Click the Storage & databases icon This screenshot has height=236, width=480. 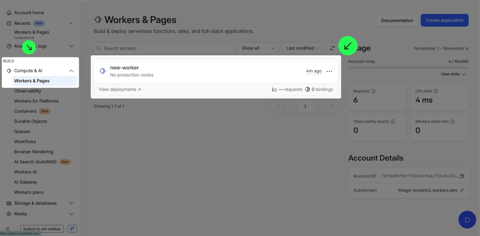[9, 203]
